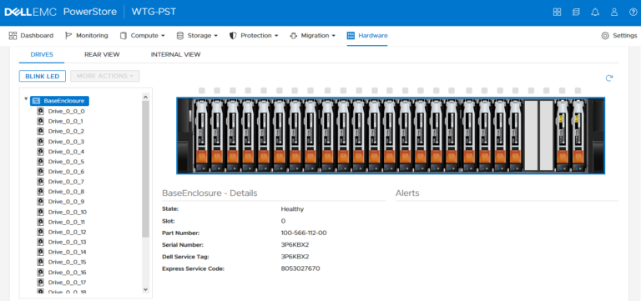Select Drive_0_0_11 in the tree
The width and height of the screenshot is (641, 301).
point(67,222)
